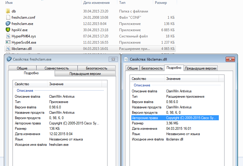This screenshot has width=243, height=166.
Task: Click Значение column header in libclamav.dll window
Action: click(192, 79)
